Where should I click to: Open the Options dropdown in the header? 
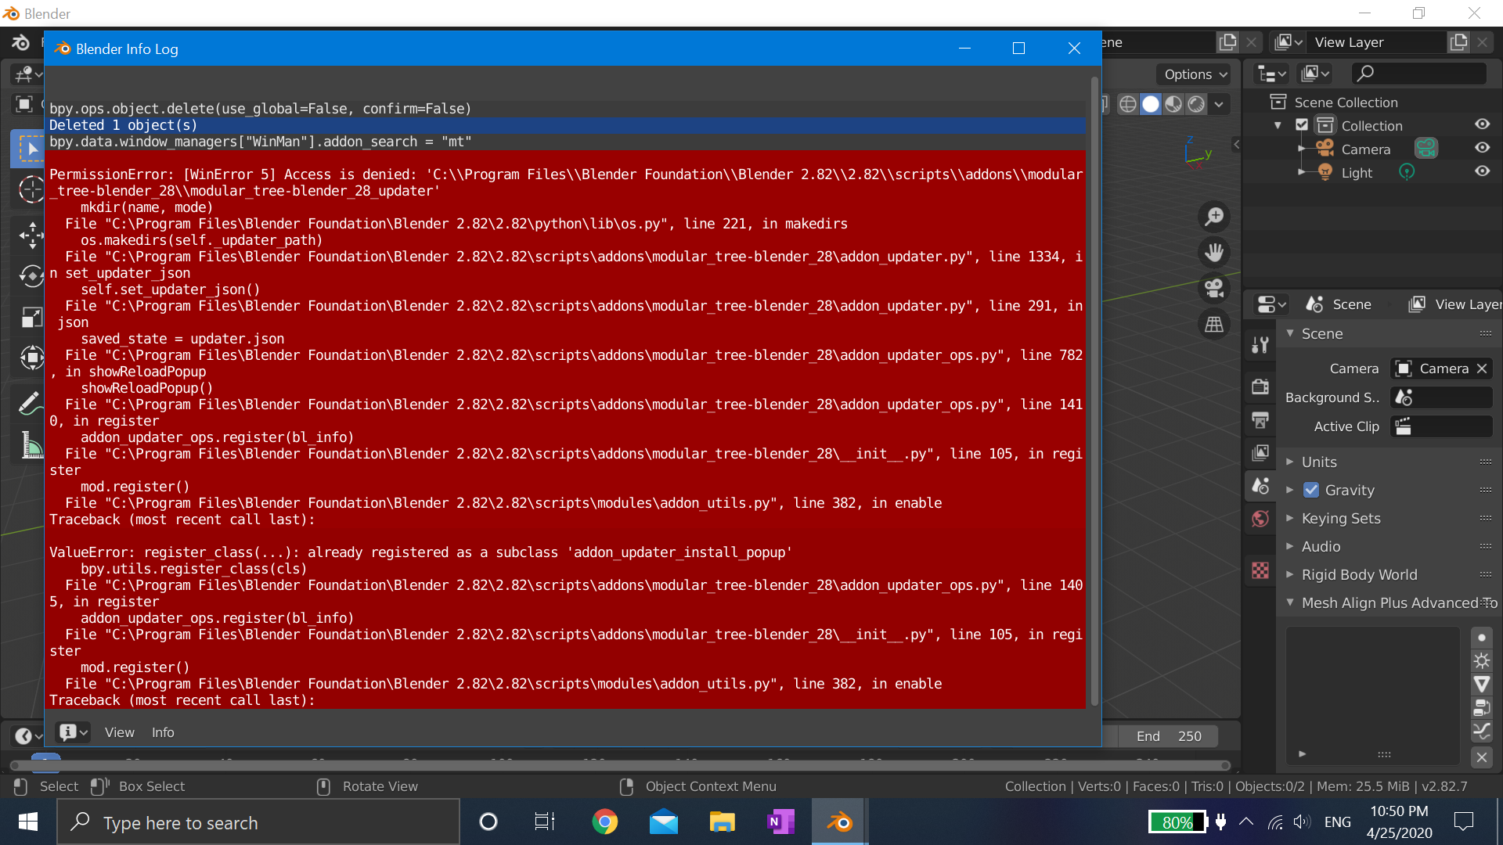coord(1193,74)
